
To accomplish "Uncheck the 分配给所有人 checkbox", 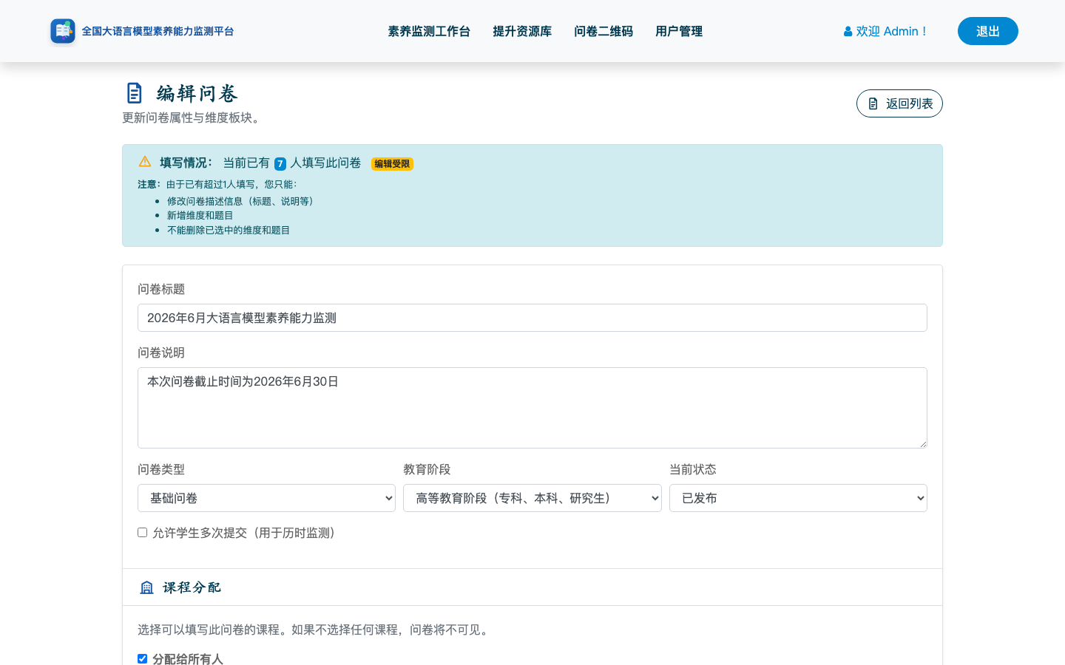I will 142,658.
